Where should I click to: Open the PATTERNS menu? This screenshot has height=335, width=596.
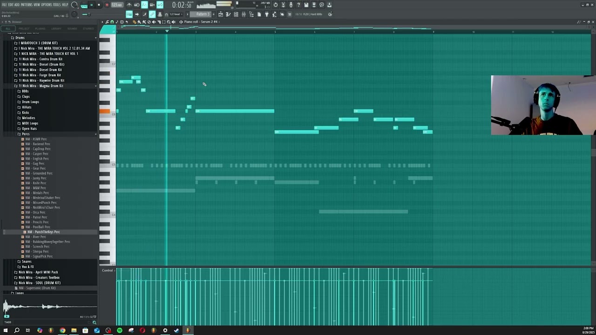tap(27, 5)
